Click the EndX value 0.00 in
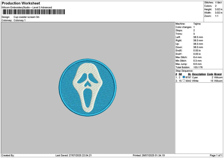Image resolution: width=224 pixels, height=158 pixels. (x=197, y=51)
